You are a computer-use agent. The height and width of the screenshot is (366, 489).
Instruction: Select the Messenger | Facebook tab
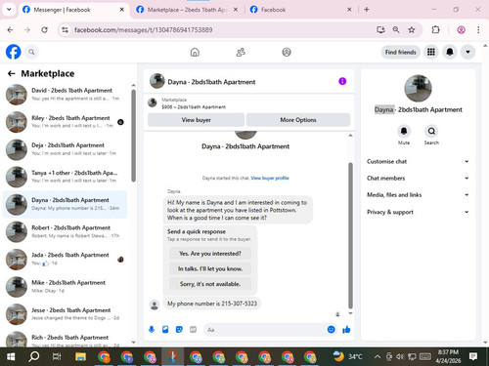(73, 10)
